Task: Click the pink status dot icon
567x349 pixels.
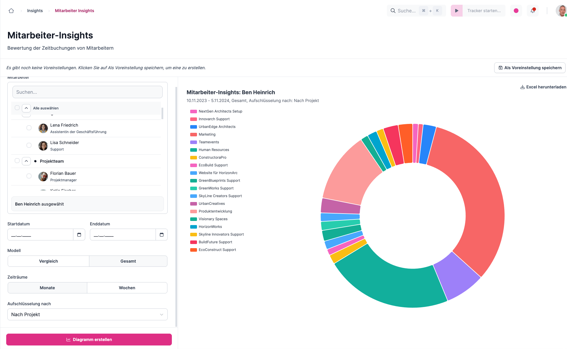Action: click(x=516, y=11)
